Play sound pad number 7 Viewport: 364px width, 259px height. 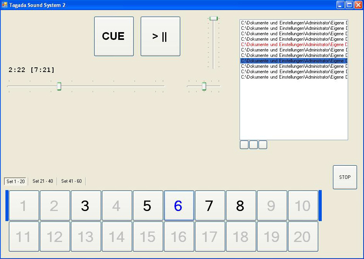coord(210,206)
